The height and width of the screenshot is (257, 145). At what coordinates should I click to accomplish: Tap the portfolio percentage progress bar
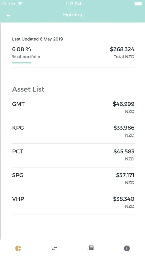coord(21,63)
